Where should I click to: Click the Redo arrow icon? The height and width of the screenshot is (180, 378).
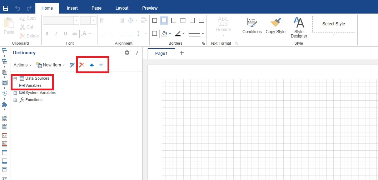coord(29,8)
